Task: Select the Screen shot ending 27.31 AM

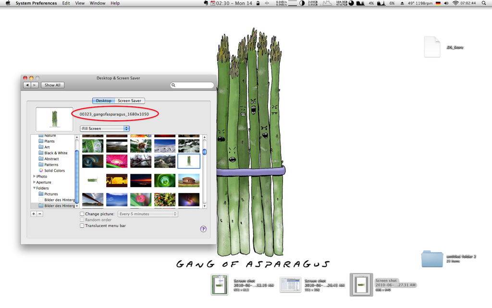Action: click(361, 285)
